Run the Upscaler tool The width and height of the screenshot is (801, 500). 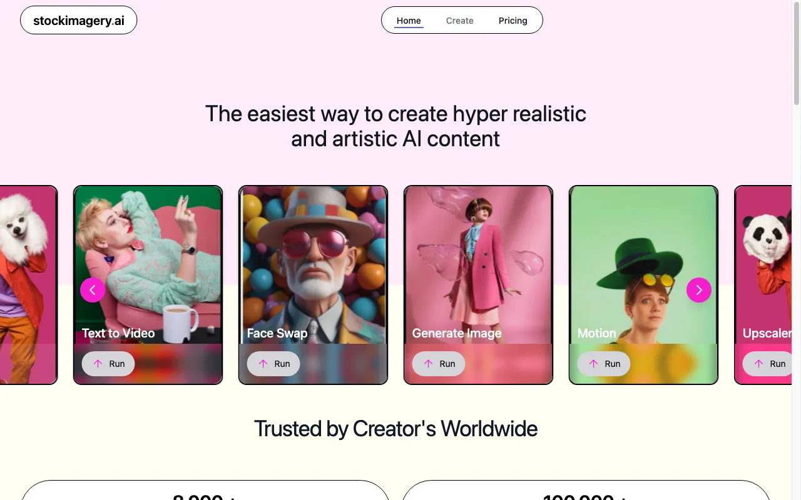click(x=768, y=364)
